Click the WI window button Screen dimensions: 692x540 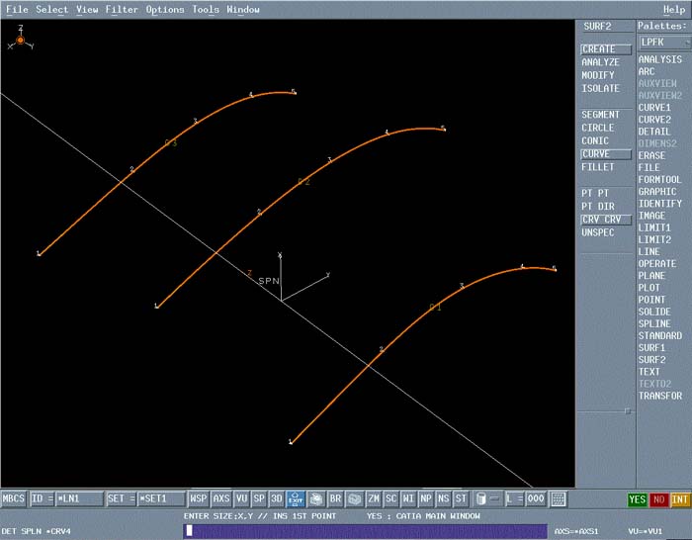(408, 498)
